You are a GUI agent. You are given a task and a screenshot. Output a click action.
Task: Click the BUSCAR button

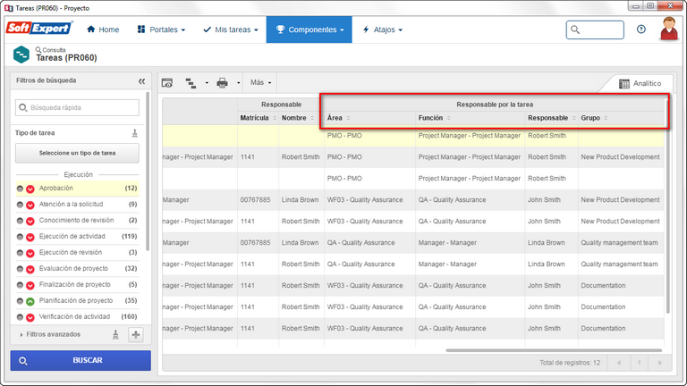(81, 361)
